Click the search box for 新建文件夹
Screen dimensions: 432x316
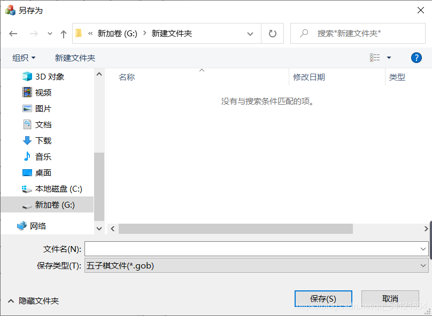tap(358, 33)
